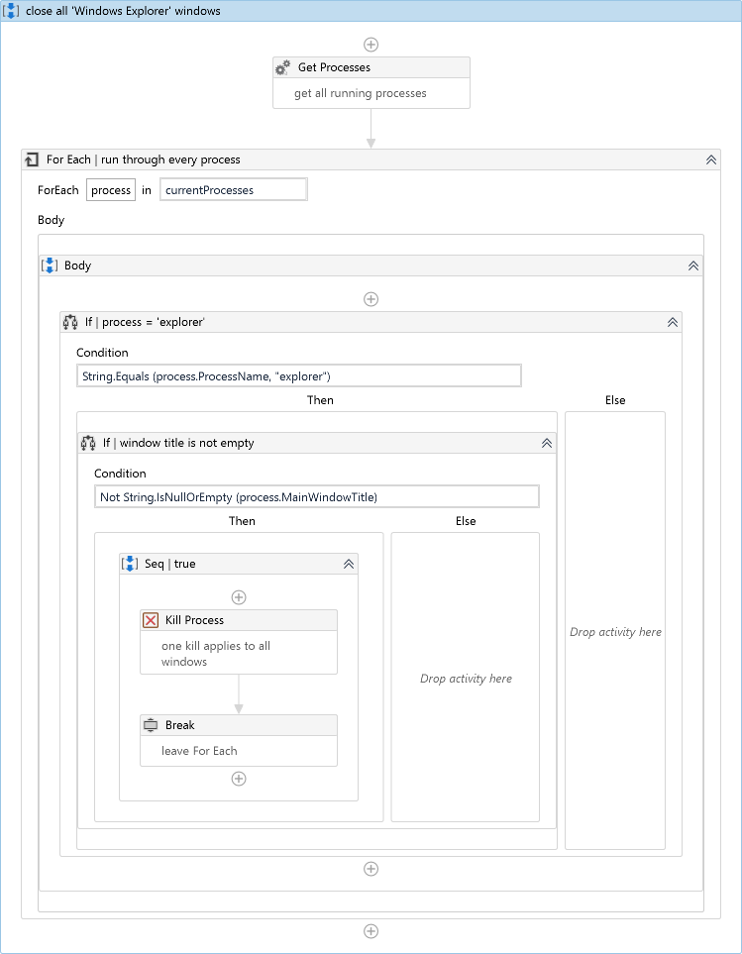Add activity via plus below the outer If

[371, 869]
